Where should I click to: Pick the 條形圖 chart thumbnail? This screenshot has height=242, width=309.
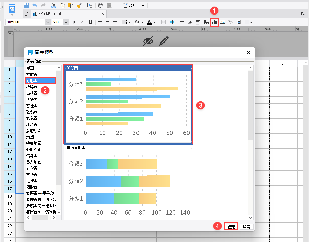(x=128, y=104)
